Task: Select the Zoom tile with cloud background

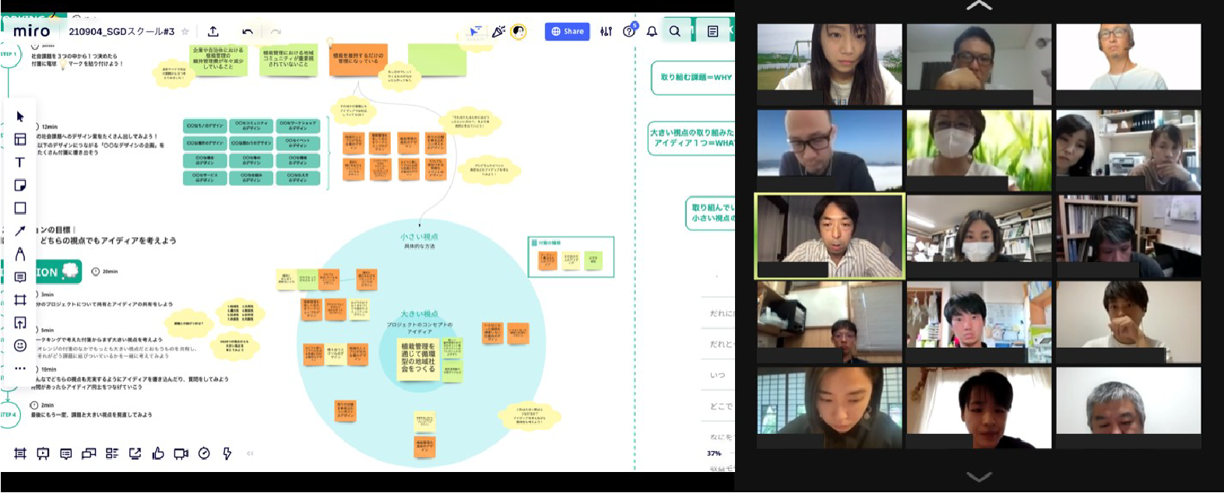Action: [830, 151]
